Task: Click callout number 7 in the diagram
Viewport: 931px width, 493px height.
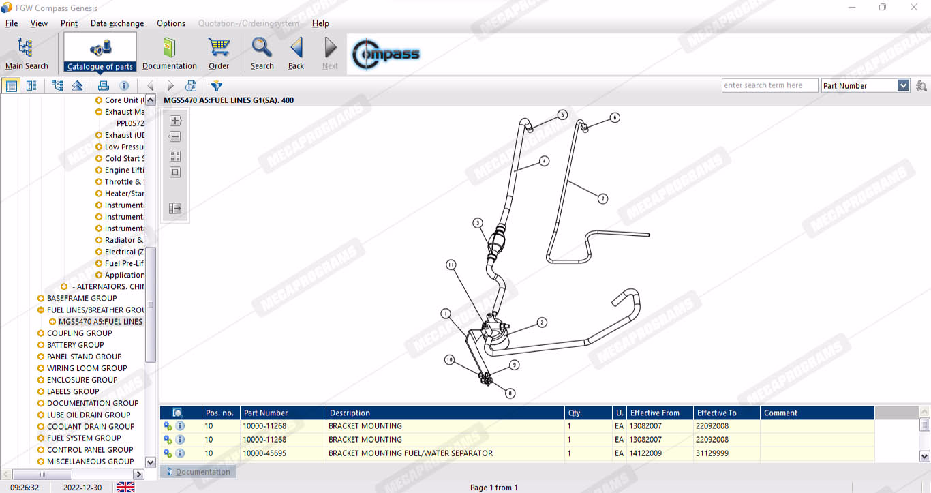Action: click(x=602, y=198)
